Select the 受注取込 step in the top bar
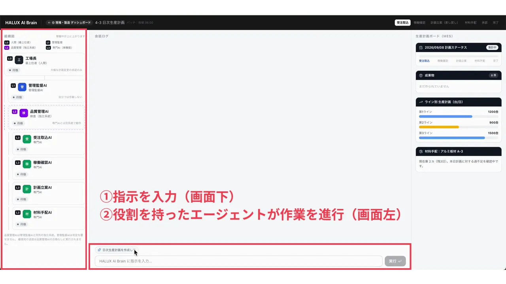The width and height of the screenshot is (506, 284). (402, 23)
